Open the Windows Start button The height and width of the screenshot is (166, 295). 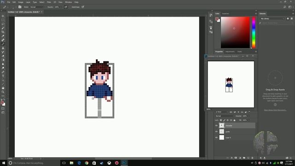click(x=4, y=163)
